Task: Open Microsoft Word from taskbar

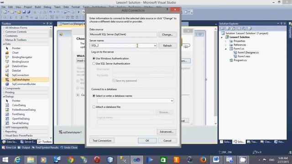Action: (x=216, y=160)
